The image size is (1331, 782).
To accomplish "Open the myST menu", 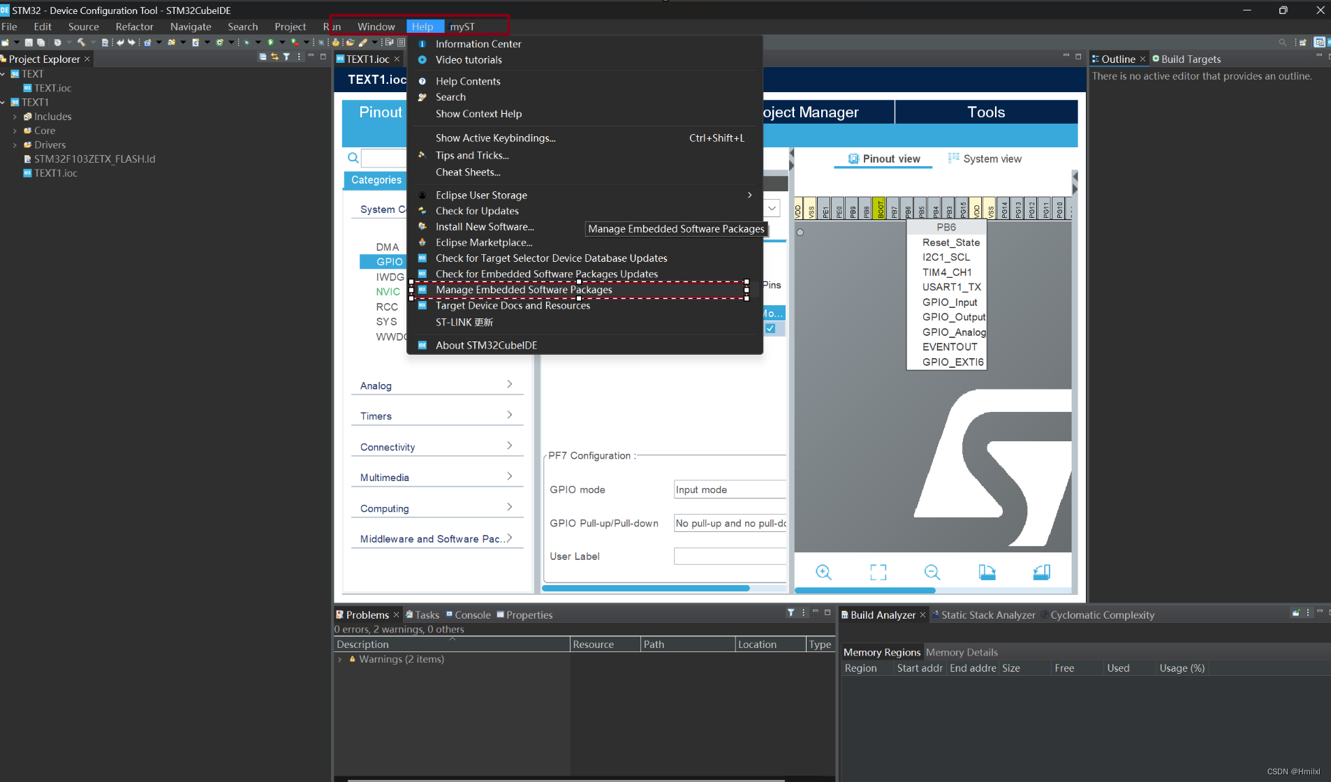I will coord(462,27).
